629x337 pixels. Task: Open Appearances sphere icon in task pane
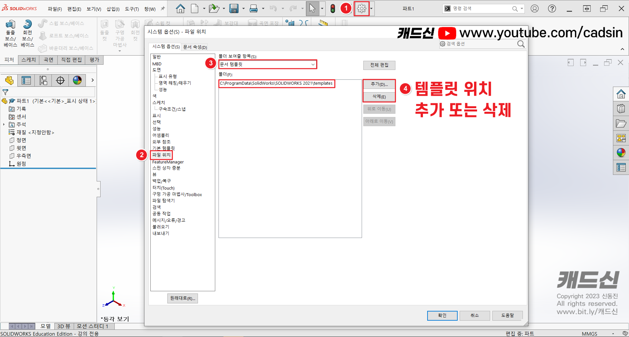point(621,153)
